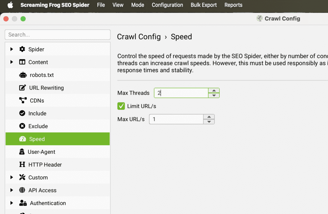Click the API Access globe icon
The image size is (328, 214).
[22, 190]
